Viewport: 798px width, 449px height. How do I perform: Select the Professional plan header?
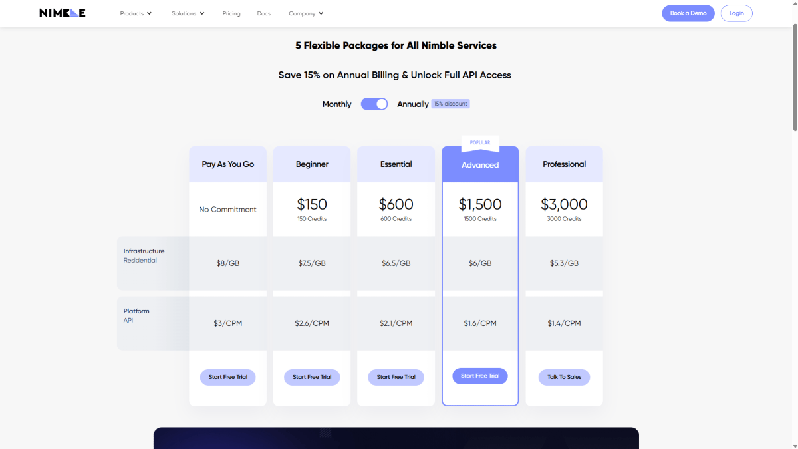pos(565,164)
